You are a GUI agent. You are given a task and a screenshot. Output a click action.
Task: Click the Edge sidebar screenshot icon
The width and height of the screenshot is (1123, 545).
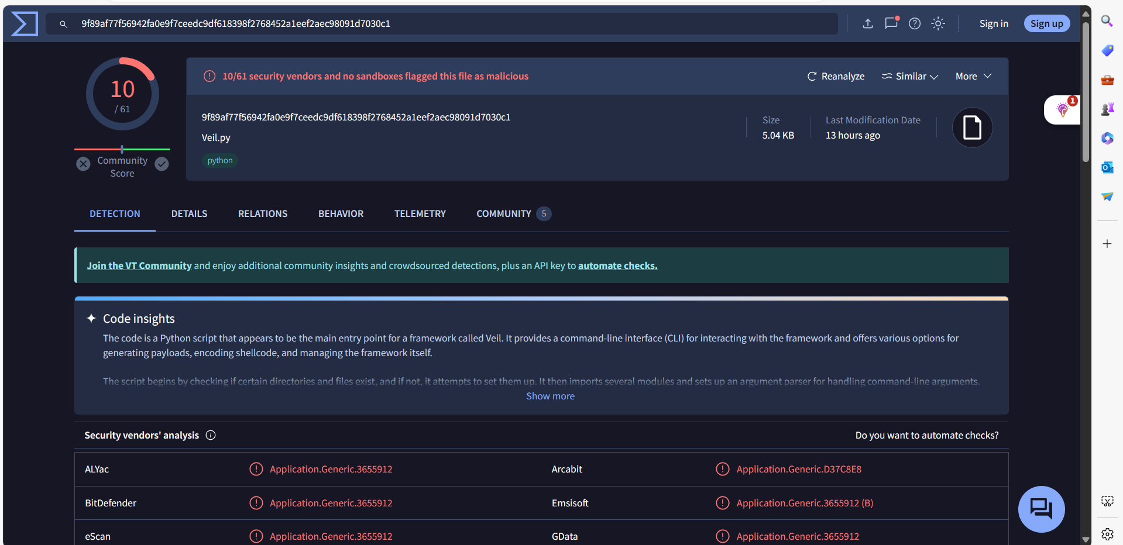(1107, 501)
